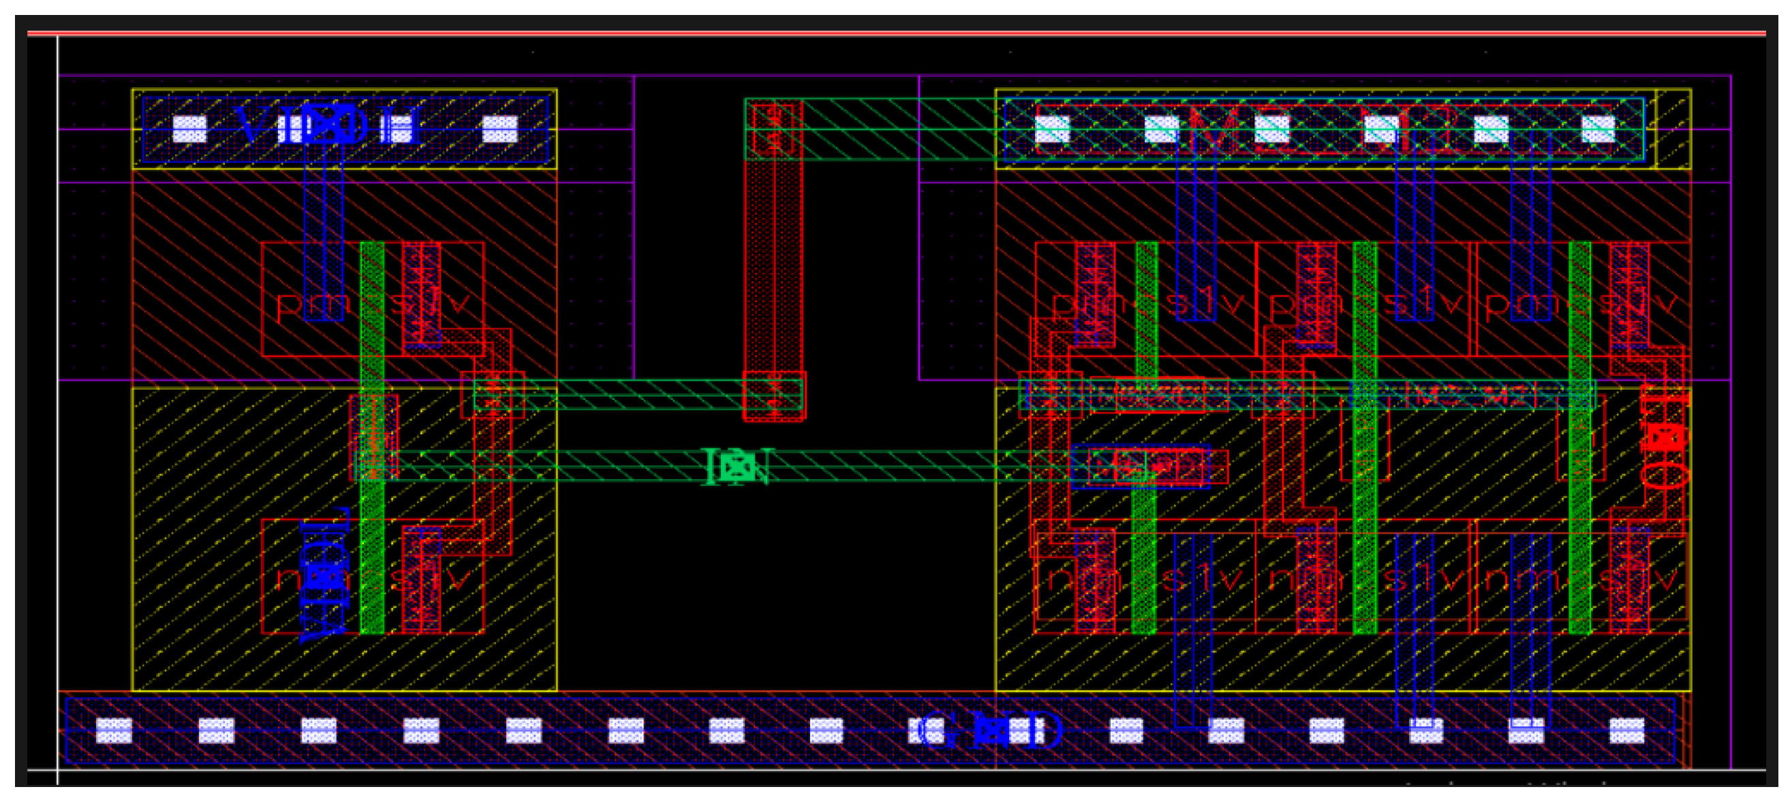Click the blue-outlined via box on IN wire end
Image resolution: width=1792 pixels, height=802 pixels.
point(1141,467)
